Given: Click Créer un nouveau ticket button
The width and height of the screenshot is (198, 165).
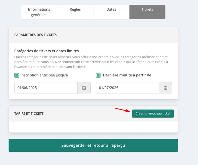Looking at the screenshot, I should point(153,114).
